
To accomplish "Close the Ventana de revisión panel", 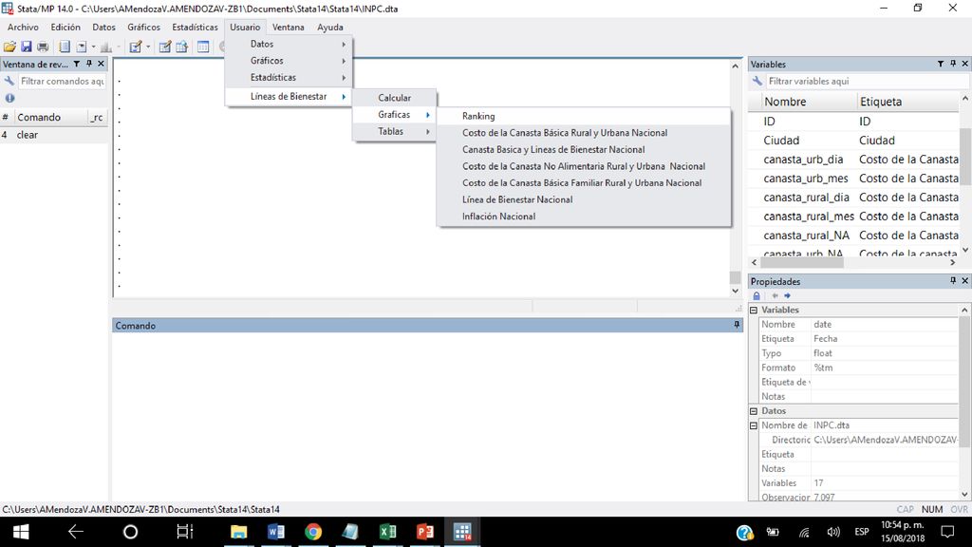I will click(101, 64).
